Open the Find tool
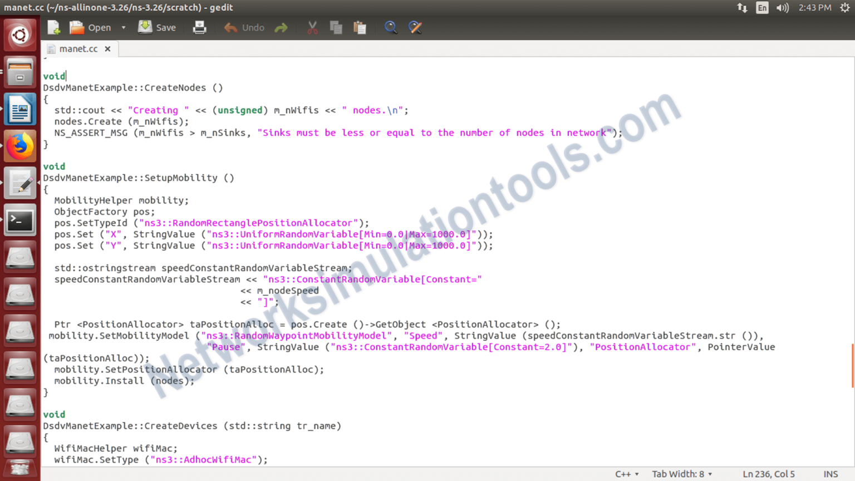The width and height of the screenshot is (855, 481). (391, 27)
